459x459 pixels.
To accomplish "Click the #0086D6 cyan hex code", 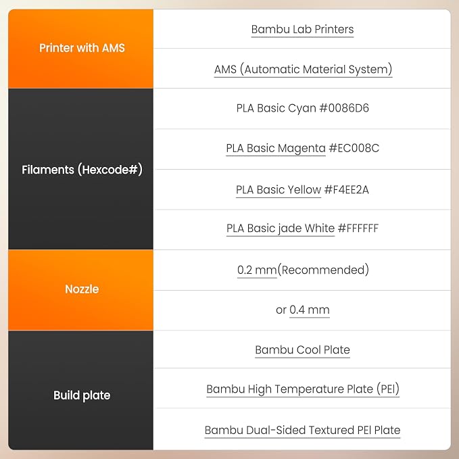I will (x=344, y=108).
